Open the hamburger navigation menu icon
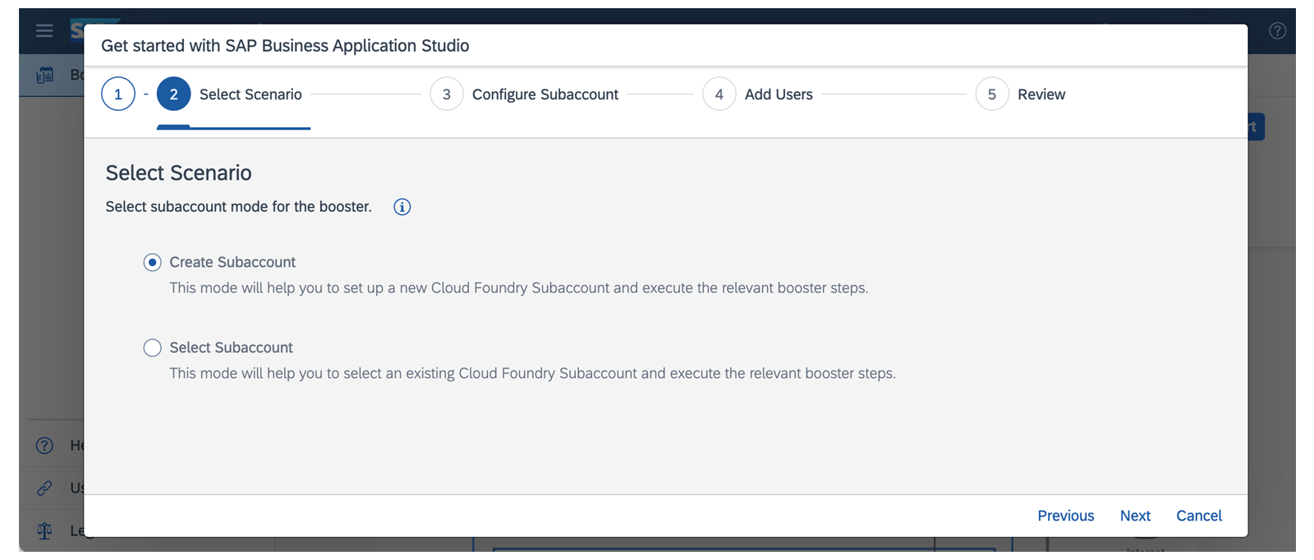This screenshot has height=560, width=1314. pos(44,30)
